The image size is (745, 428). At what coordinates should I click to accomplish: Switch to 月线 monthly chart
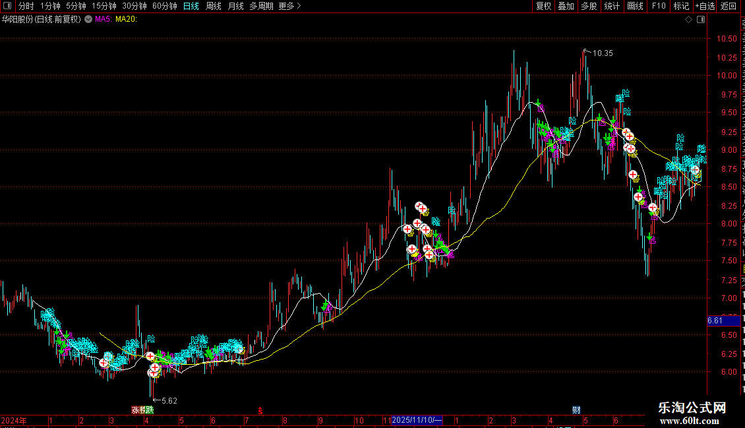235,6
